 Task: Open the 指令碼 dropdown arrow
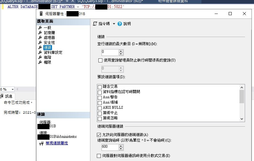114,24
